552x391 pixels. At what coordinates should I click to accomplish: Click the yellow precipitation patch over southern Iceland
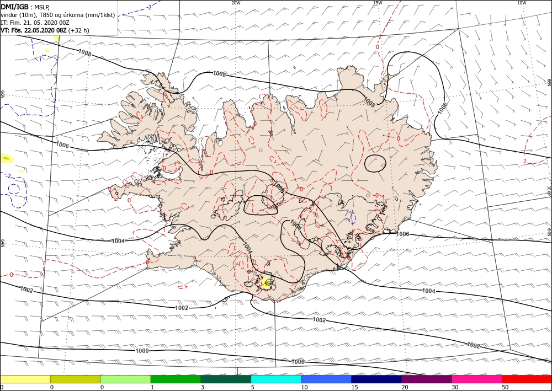click(267, 283)
